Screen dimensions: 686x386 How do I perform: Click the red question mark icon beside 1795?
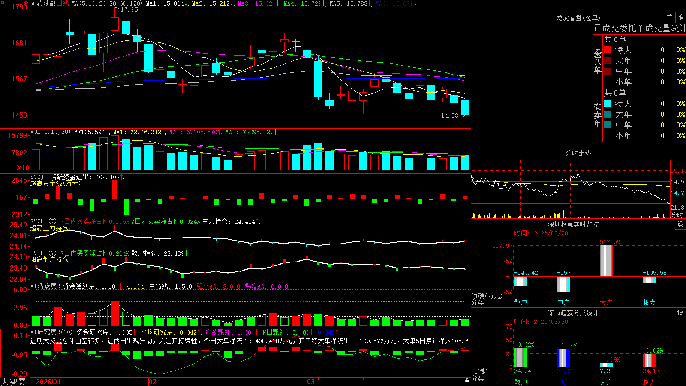point(26,4)
